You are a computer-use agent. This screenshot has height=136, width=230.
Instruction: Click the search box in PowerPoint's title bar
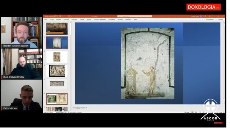point(135,16)
